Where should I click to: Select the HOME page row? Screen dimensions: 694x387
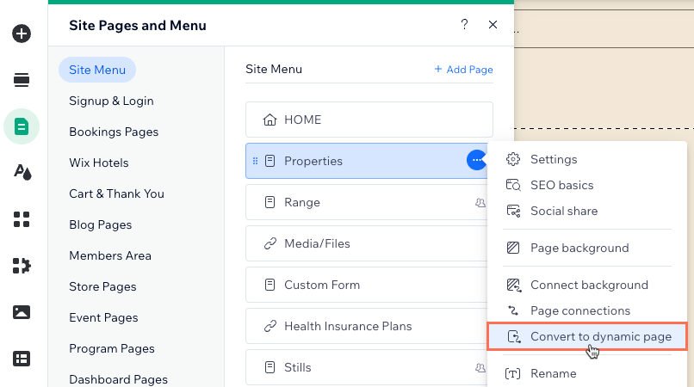[369, 120]
